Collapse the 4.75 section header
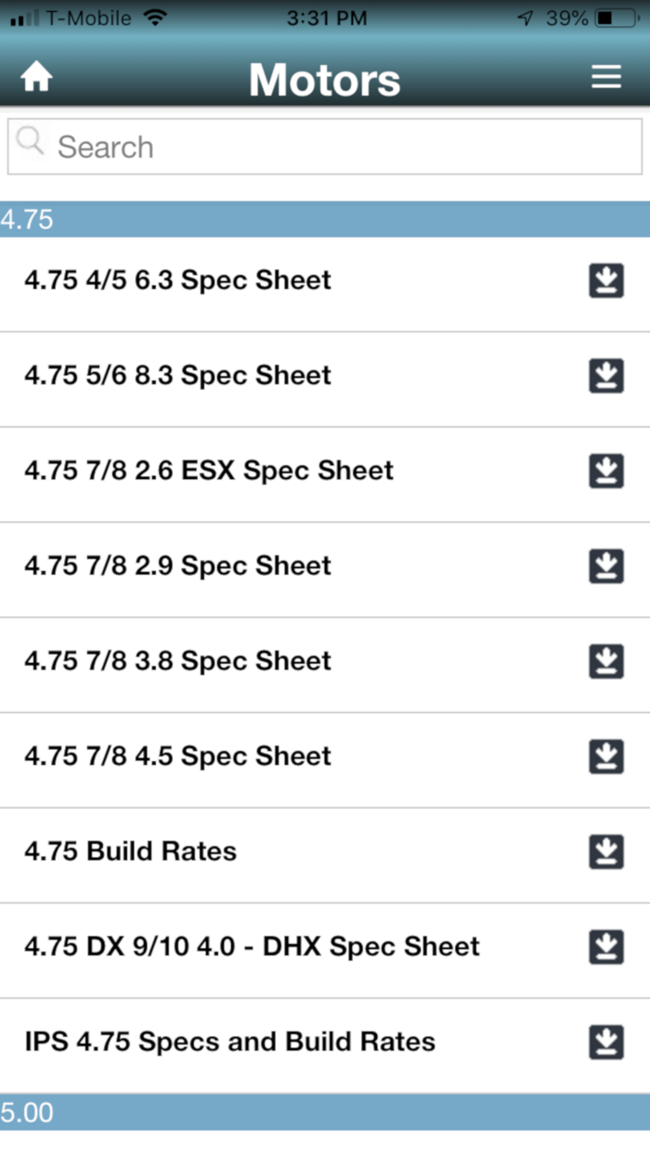 click(325, 220)
